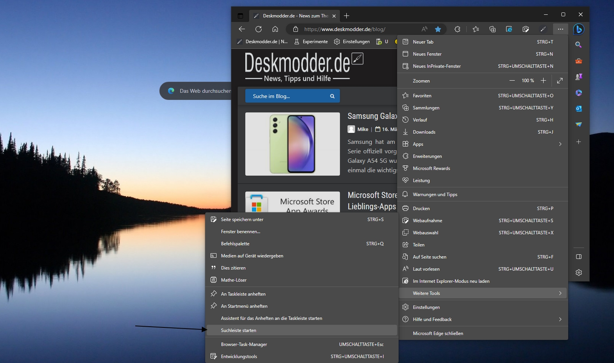Click zoom out minus button

click(x=512, y=81)
